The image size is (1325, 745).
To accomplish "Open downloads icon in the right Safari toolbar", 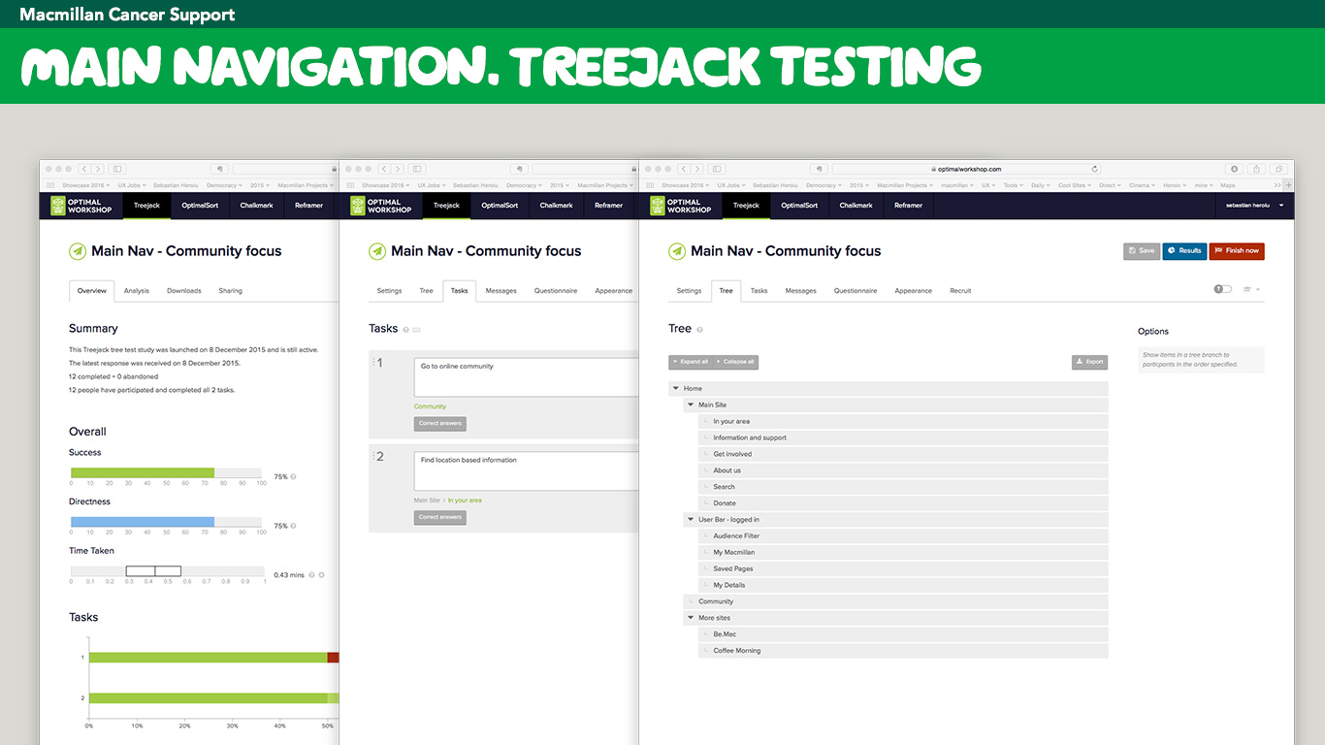I will click(x=1236, y=169).
